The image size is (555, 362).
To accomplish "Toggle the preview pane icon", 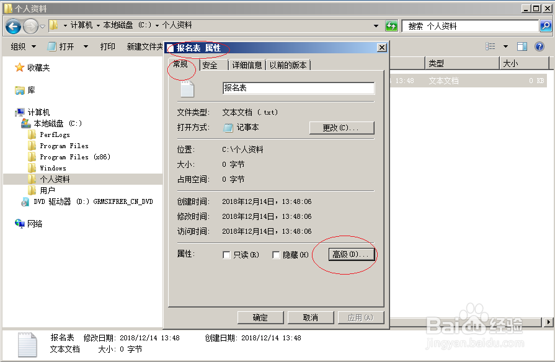I will tap(522, 46).
